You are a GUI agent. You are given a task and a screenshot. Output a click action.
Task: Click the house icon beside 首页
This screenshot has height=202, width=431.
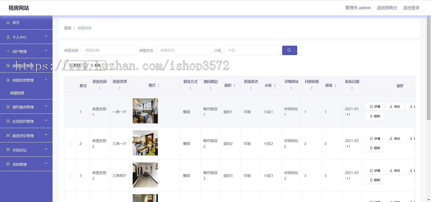click(x=8, y=23)
